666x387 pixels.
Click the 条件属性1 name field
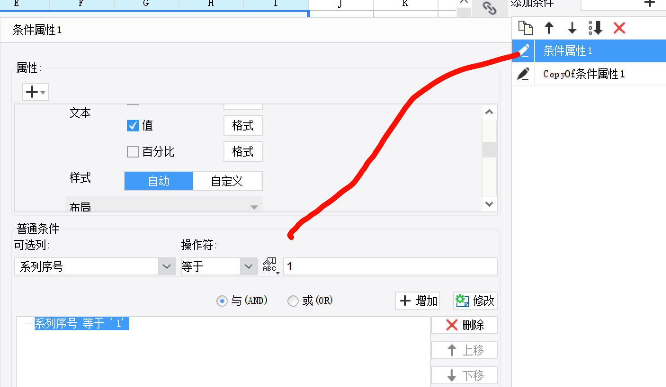(255, 30)
